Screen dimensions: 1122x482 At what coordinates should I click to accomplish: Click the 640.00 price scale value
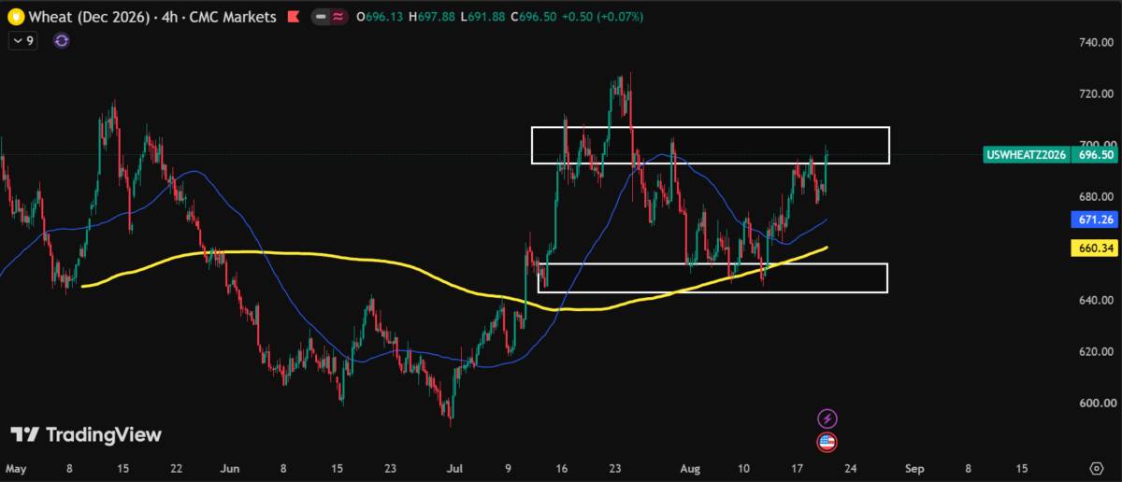tap(1095, 300)
